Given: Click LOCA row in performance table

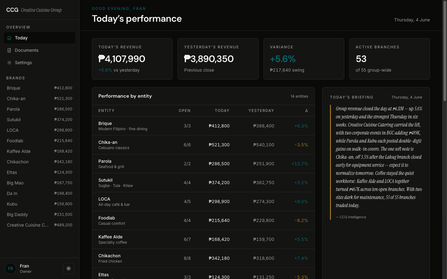Looking at the screenshot, I should click(203, 201).
